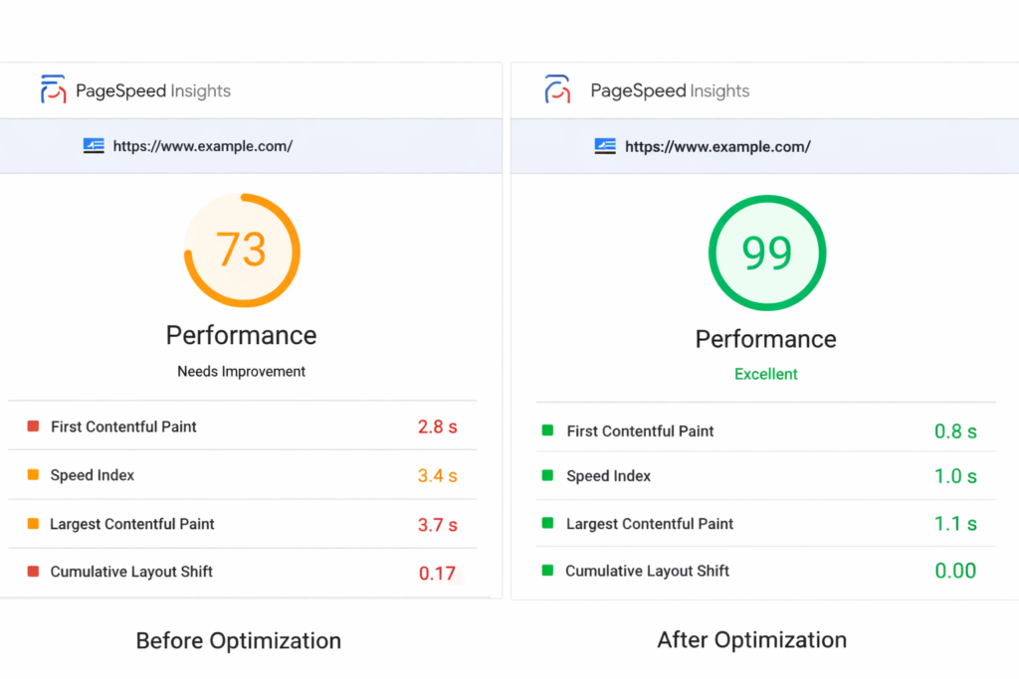Viewport: 1019px width, 679px height.
Task: Click green square beside Largest Contentful Paint
Action: [547, 524]
